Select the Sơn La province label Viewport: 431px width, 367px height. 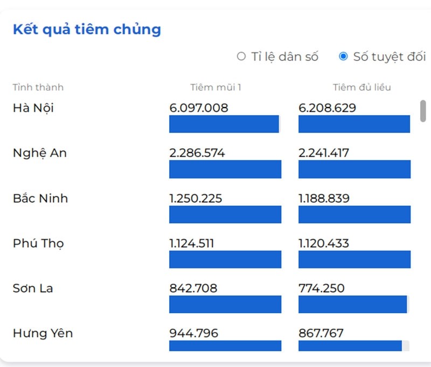pos(33,288)
